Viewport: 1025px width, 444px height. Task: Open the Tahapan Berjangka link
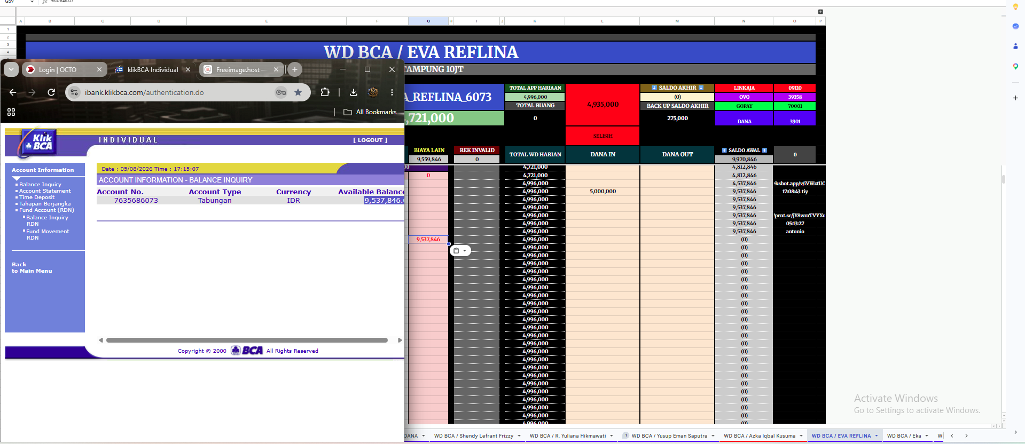pos(45,204)
